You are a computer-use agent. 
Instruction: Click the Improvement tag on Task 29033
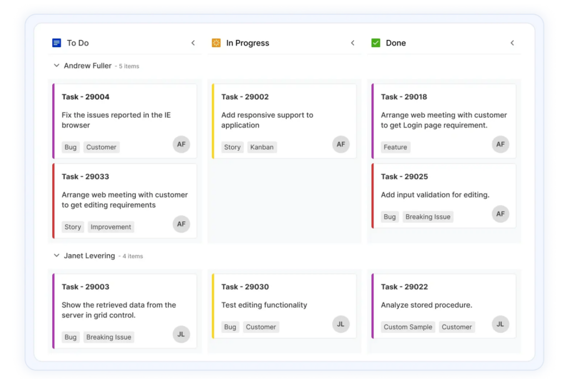(111, 227)
